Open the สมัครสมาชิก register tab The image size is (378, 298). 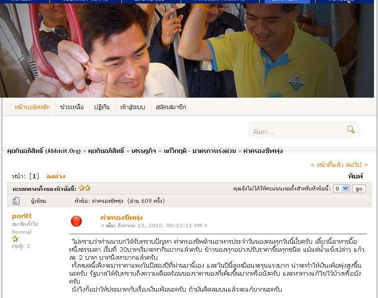[171, 107]
